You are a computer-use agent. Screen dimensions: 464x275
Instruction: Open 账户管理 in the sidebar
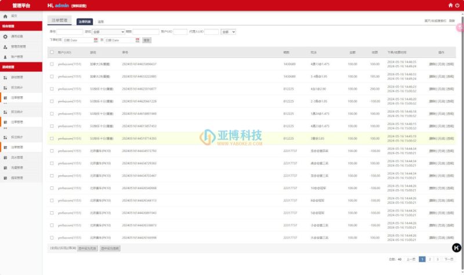[21, 57]
